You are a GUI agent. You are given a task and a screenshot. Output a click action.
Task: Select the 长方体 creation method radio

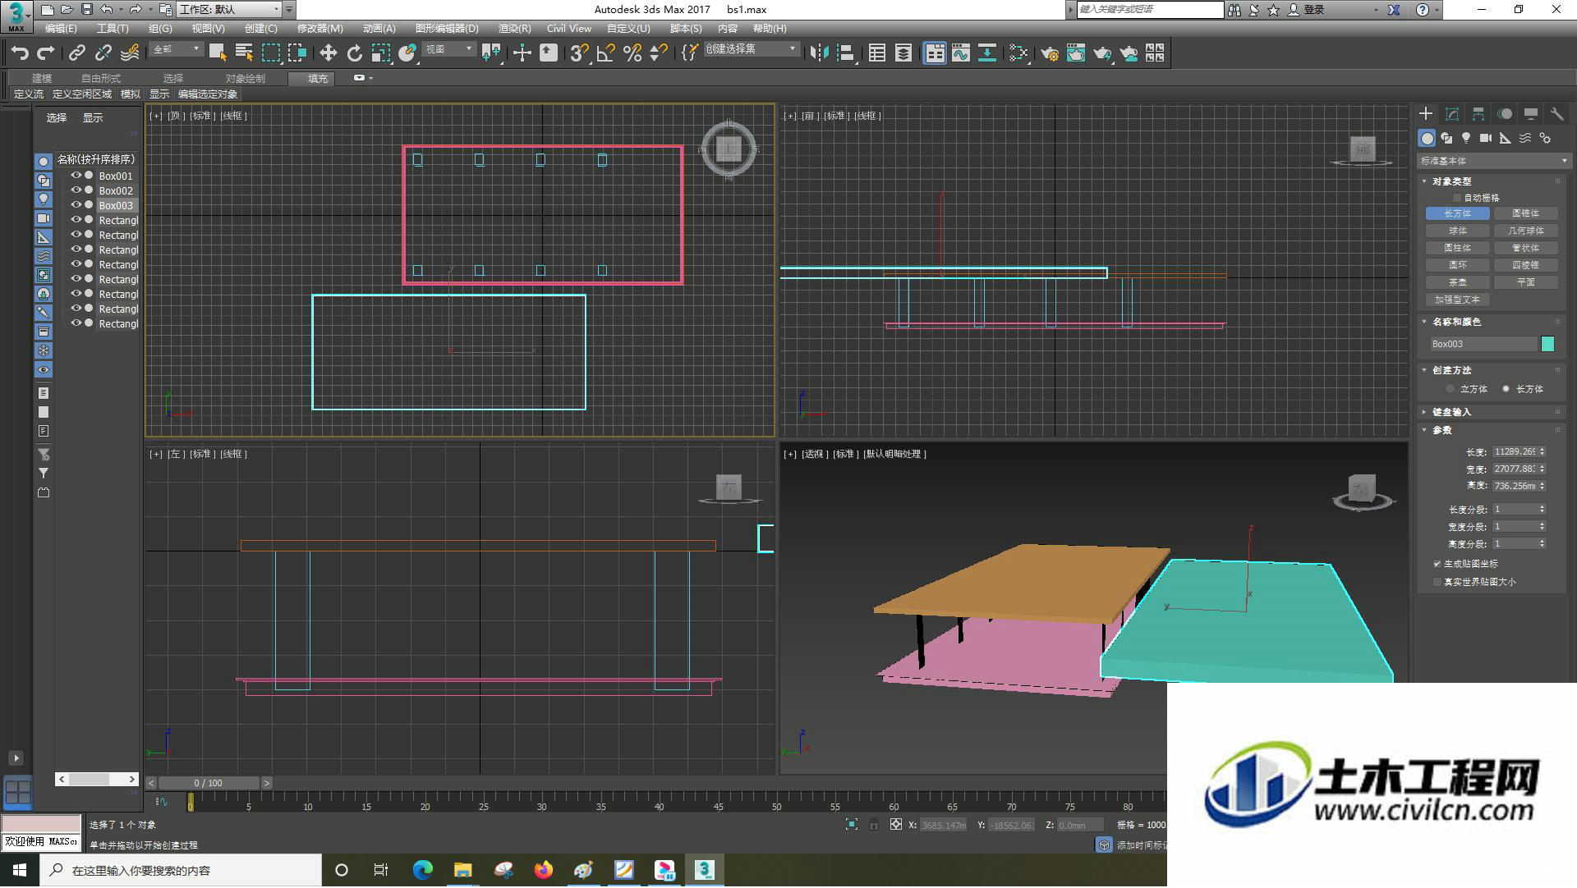coord(1506,389)
